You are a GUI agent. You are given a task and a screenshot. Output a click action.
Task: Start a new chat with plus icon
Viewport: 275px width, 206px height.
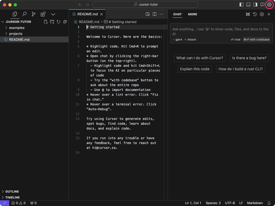[262, 14]
